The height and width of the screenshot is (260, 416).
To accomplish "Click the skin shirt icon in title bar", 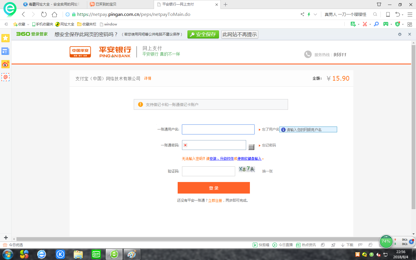I will (379, 4).
